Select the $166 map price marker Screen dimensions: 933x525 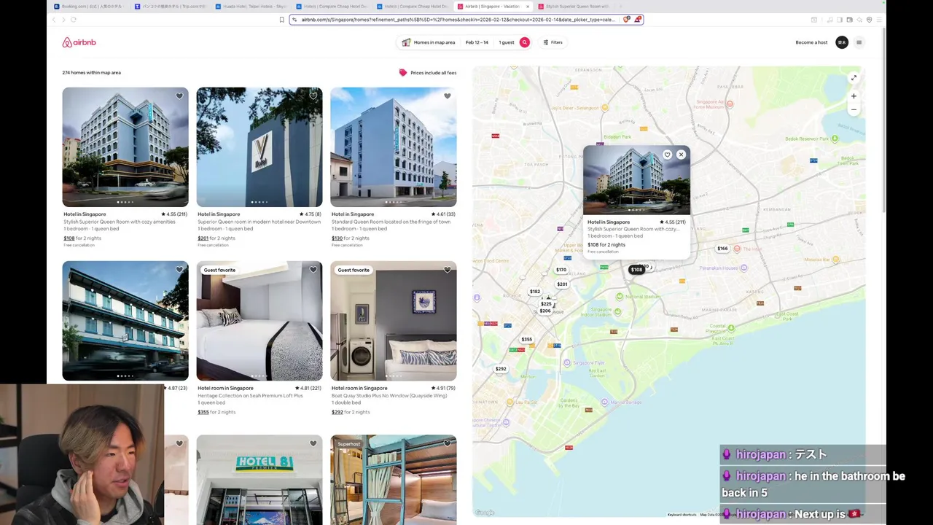coord(722,249)
